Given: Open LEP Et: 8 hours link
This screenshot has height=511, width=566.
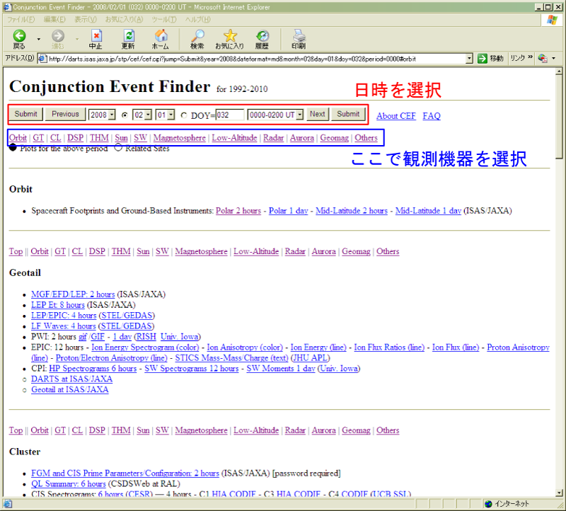Looking at the screenshot, I should point(58,305).
